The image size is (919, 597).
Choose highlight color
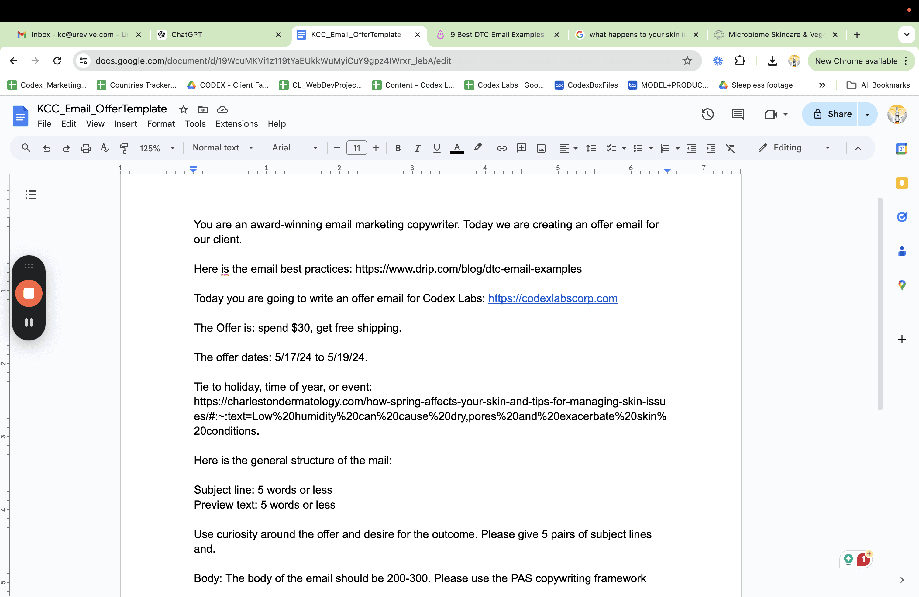(478, 147)
